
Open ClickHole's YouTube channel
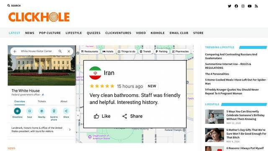[x=250, y=6]
